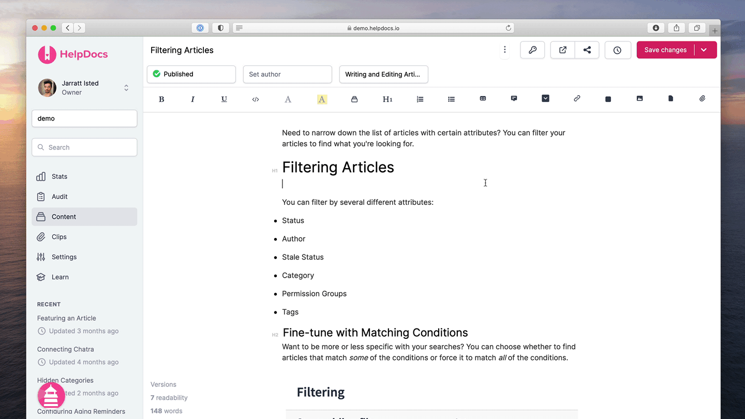Click the Filtering Articles H1 heading
This screenshot has width=745, height=419.
(338, 167)
